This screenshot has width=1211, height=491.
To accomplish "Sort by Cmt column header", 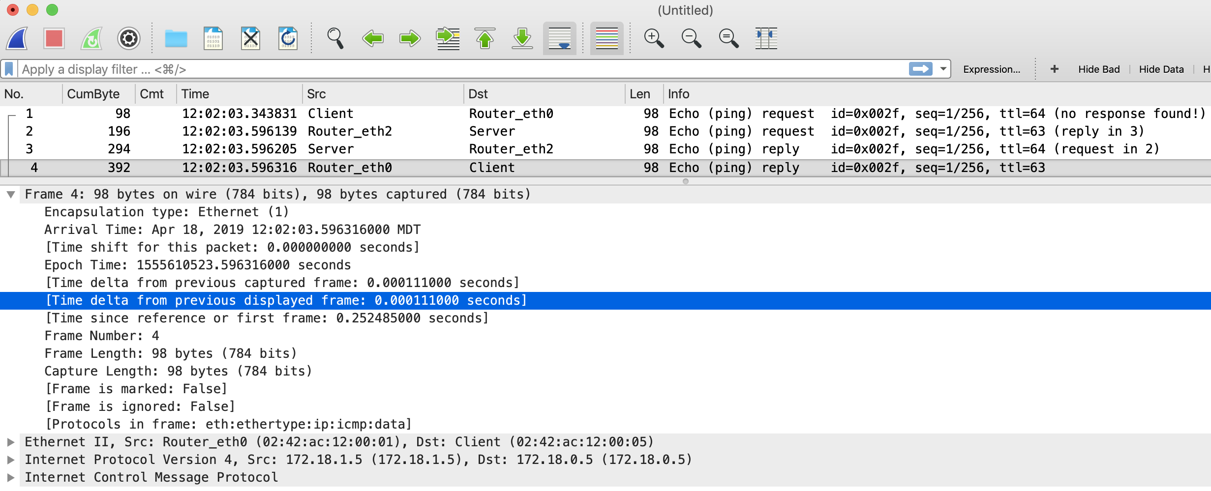I will point(156,94).
